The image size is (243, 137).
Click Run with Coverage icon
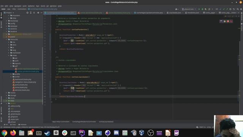click(x=206, y=9)
